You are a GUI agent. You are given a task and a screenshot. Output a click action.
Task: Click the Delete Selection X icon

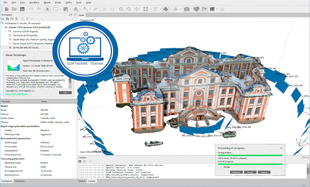click(105, 9)
